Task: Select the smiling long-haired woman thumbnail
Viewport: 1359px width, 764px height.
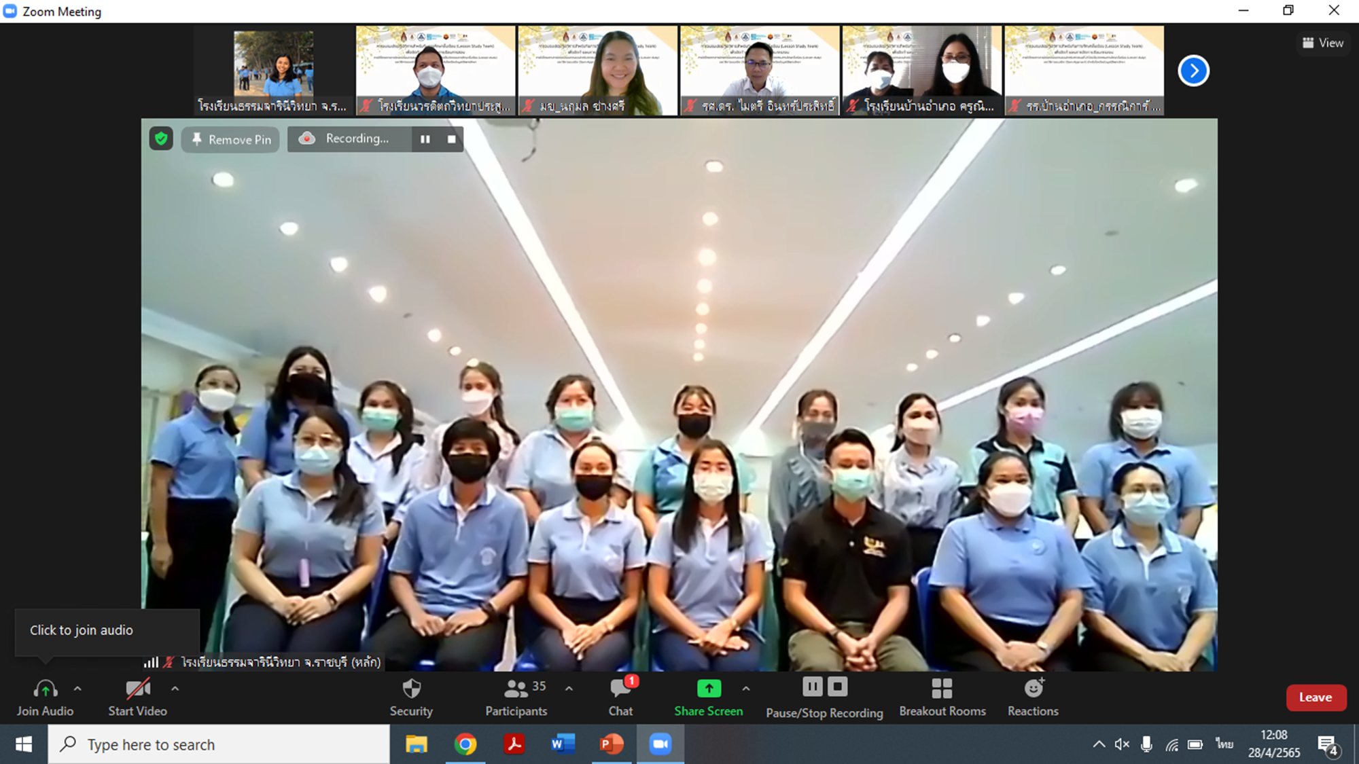Action: tap(598, 71)
